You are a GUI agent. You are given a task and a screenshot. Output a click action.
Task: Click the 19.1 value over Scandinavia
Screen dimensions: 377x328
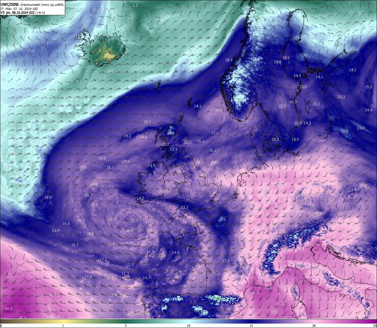click(x=286, y=58)
